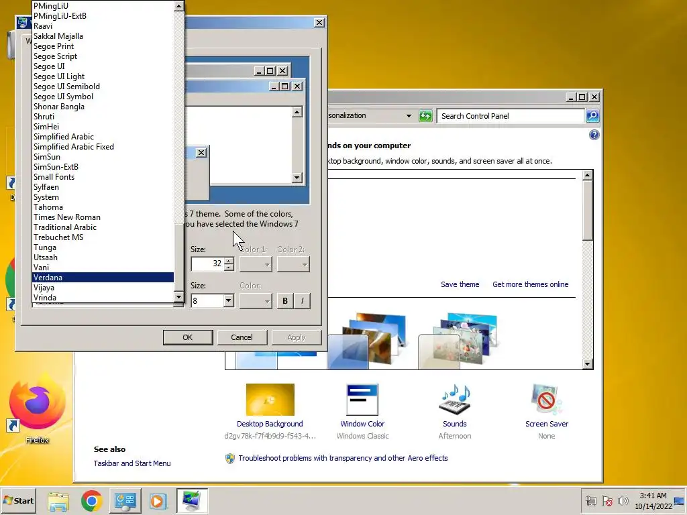Click font list scroll down arrow

coord(178,297)
